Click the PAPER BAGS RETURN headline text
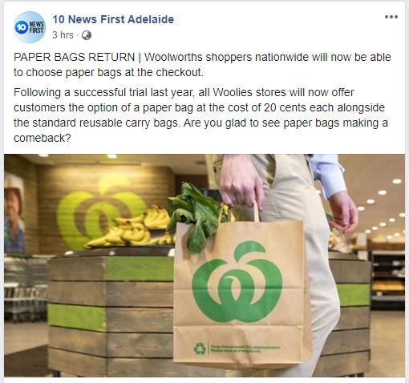The image size is (409, 383). [x=74, y=57]
